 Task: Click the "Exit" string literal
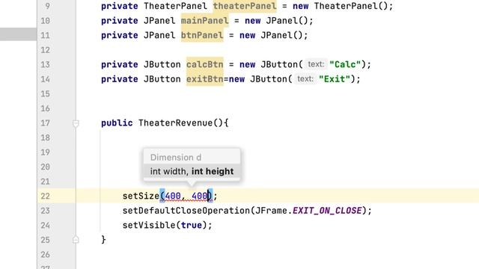pyautogui.click(x=335, y=79)
